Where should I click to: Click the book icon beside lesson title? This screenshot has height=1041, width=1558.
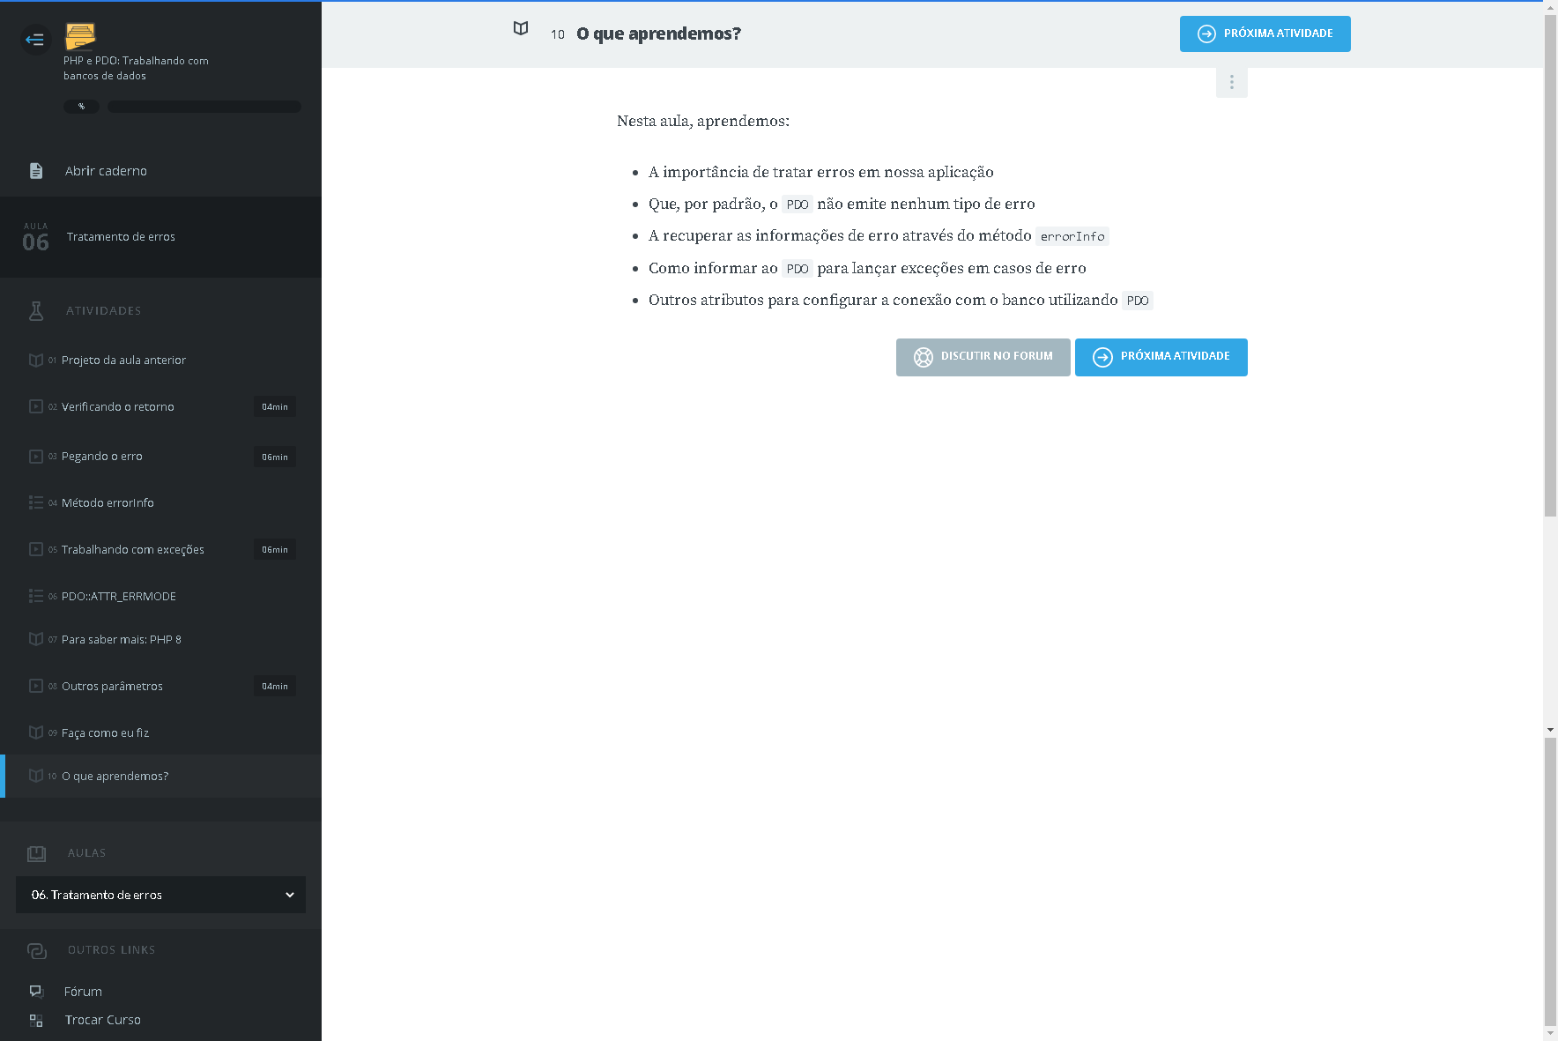521,29
